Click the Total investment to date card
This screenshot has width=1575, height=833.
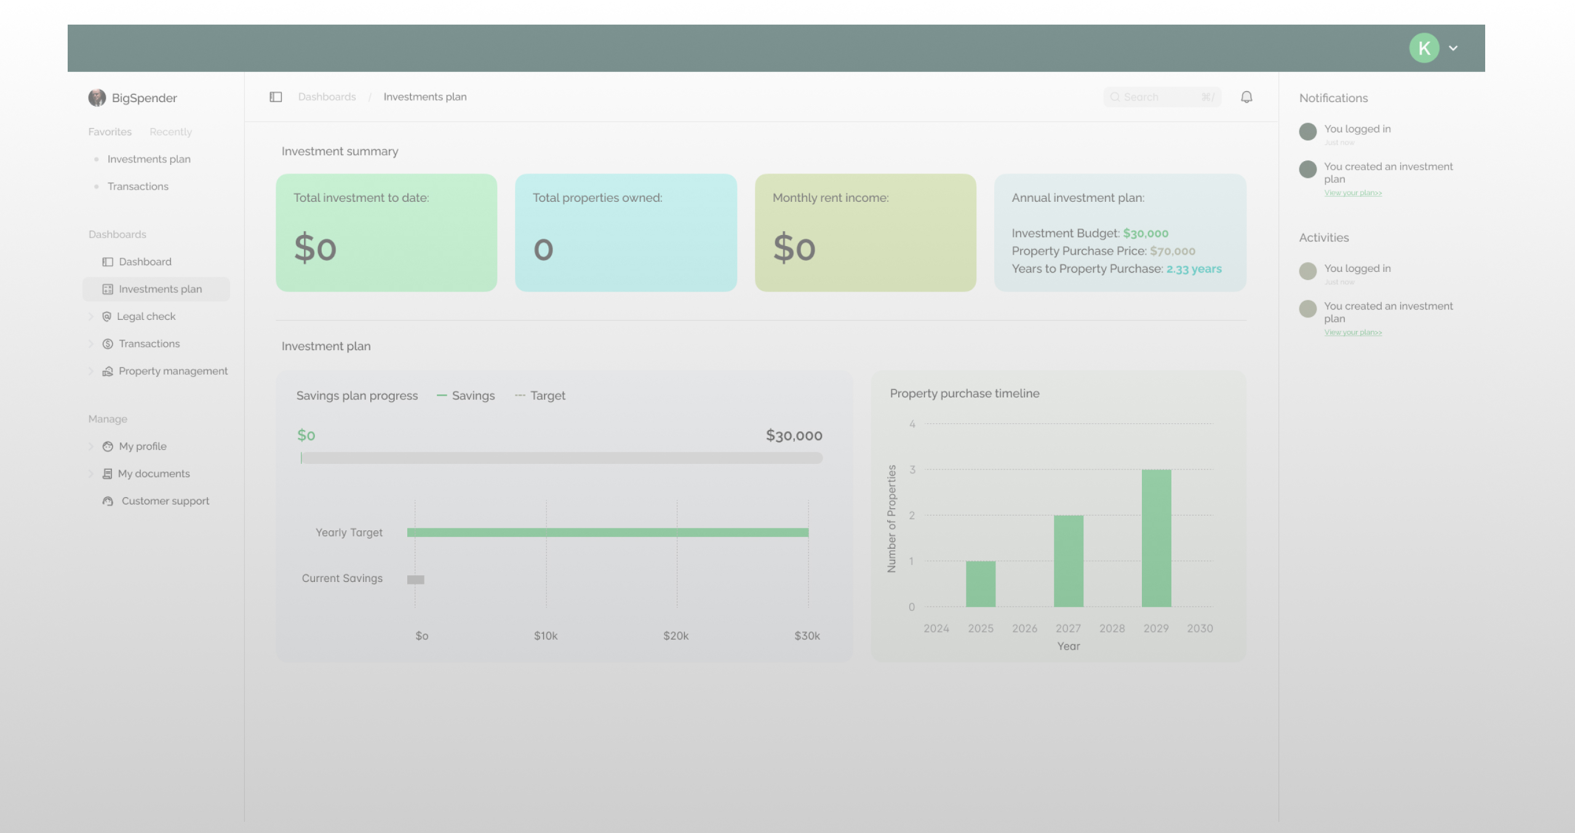click(x=386, y=233)
